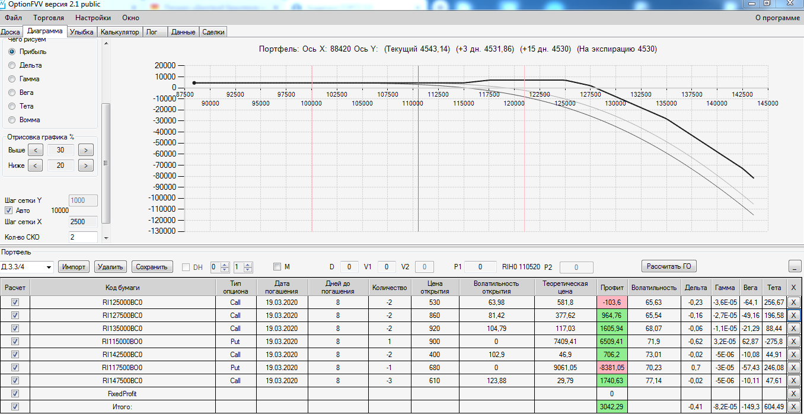Select the profit cell -8381,05
The image size is (804, 414).
coord(612,367)
